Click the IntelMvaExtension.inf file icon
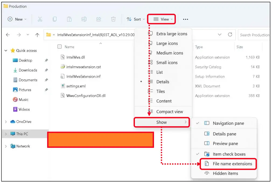The width and height of the screenshot is (273, 182). coord(62,76)
